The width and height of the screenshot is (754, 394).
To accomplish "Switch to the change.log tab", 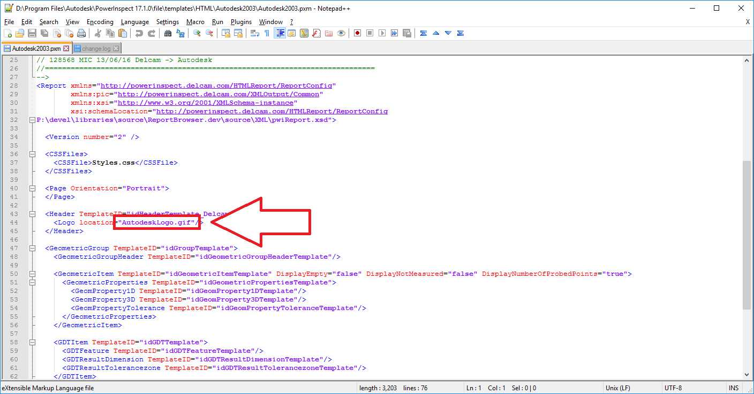I will click(x=95, y=48).
